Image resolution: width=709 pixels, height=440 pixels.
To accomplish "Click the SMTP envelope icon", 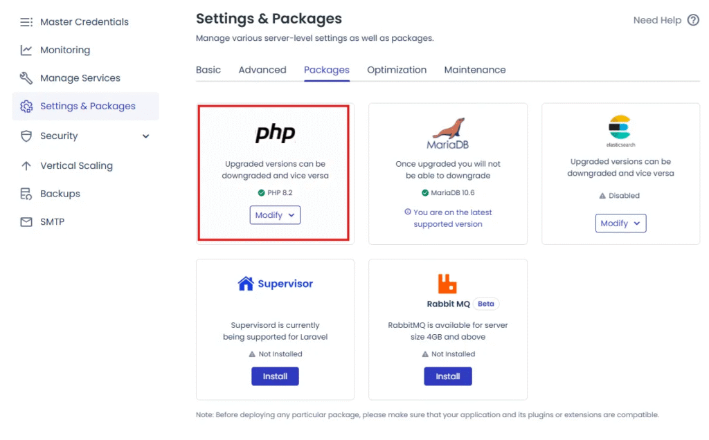I will [26, 222].
